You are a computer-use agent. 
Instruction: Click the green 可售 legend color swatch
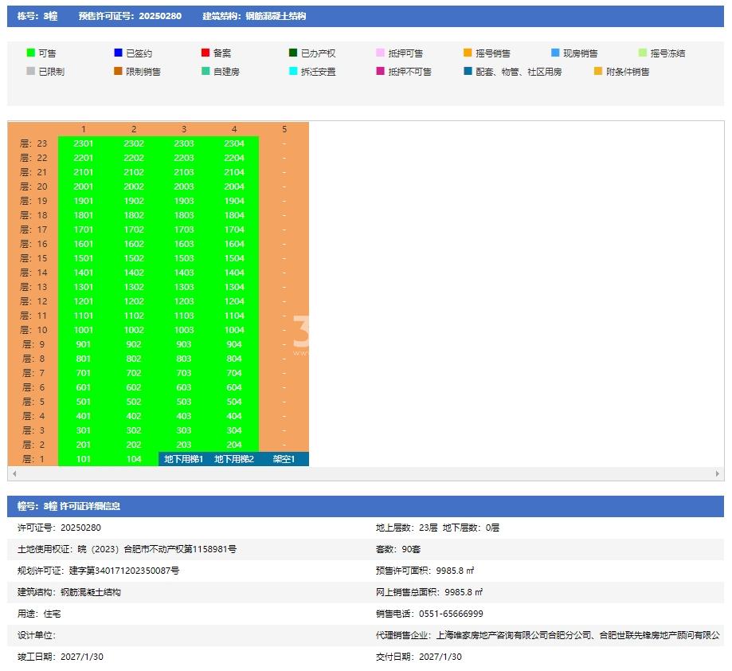[31, 53]
